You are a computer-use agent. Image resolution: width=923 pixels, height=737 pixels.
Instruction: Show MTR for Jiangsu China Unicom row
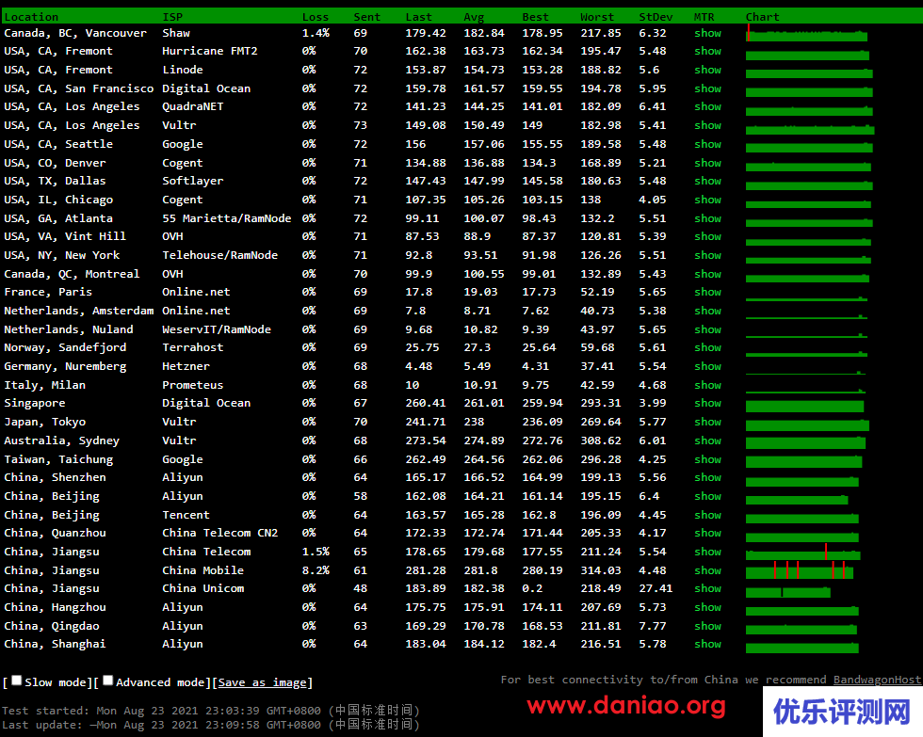click(707, 588)
